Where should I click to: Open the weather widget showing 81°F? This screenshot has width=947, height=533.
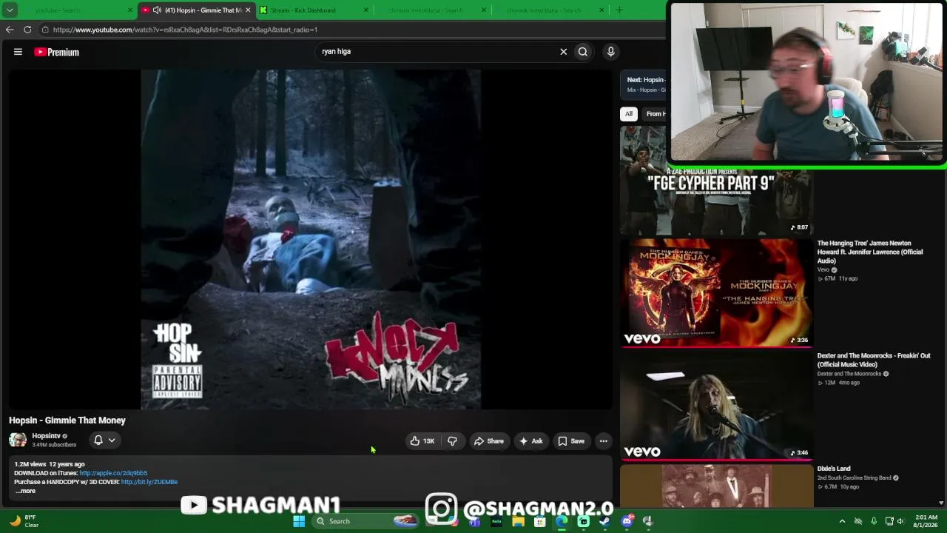[x=22, y=521]
